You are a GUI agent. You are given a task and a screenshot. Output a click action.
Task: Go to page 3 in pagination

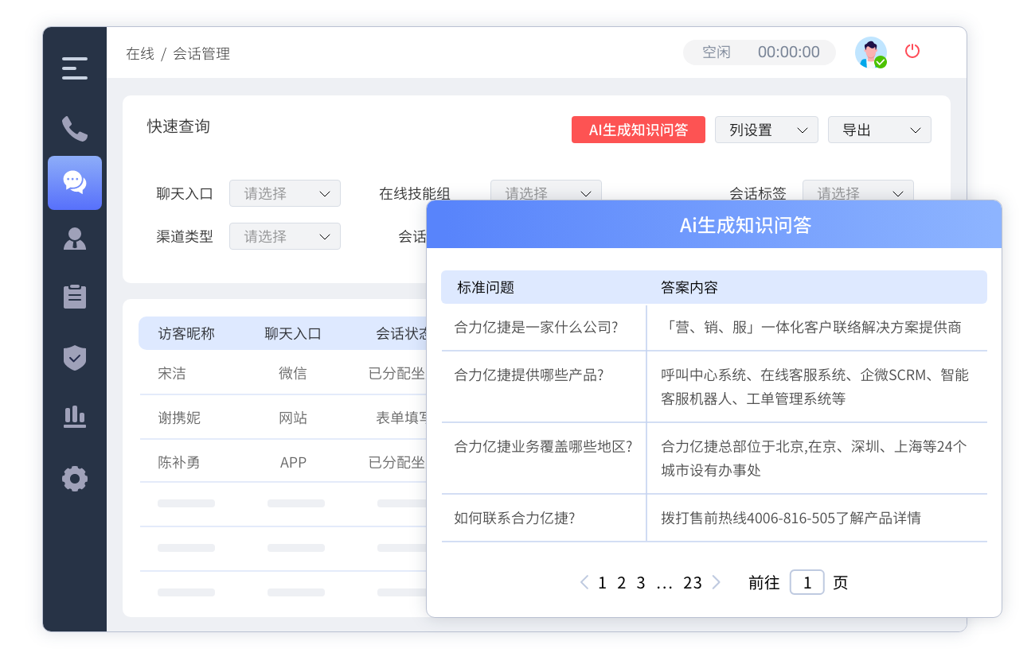click(x=641, y=582)
